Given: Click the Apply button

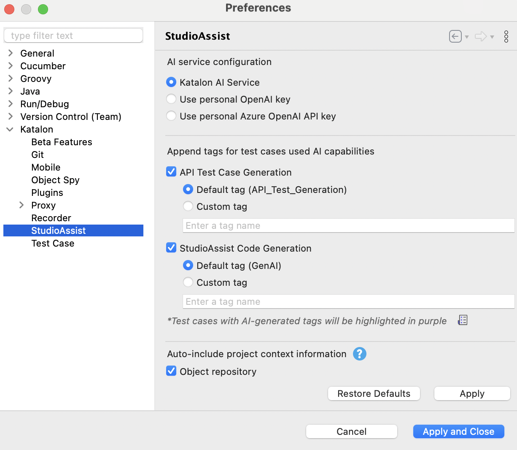Looking at the screenshot, I should click(x=472, y=393).
